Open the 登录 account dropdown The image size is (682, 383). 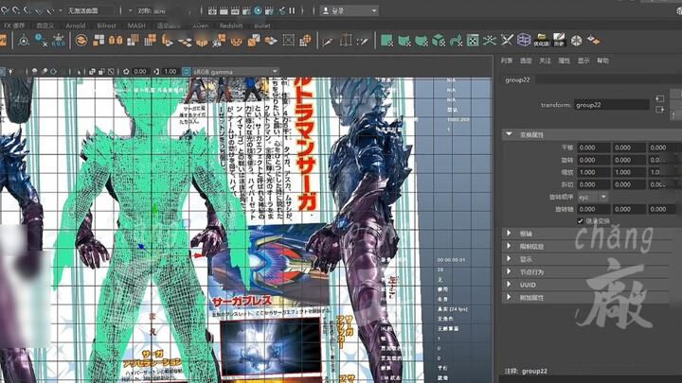tap(350, 10)
